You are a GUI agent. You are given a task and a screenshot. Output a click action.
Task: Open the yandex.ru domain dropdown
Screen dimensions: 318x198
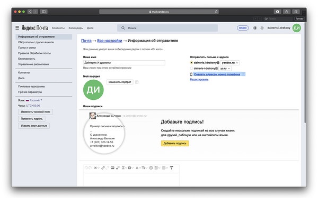pos(230,63)
